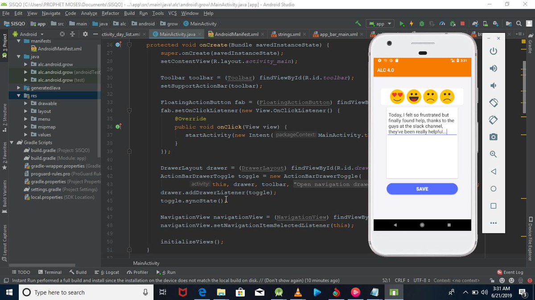Select the grinning emoji in the app
This screenshot has width=535, height=300.
pyautogui.click(x=414, y=96)
